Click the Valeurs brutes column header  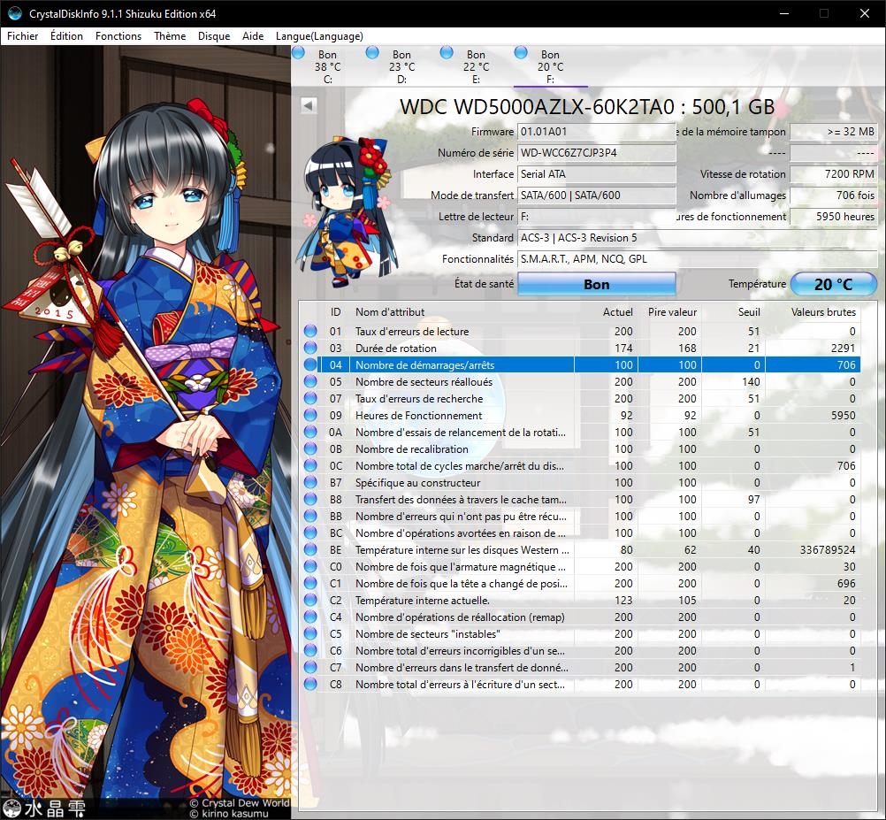pyautogui.click(x=822, y=311)
